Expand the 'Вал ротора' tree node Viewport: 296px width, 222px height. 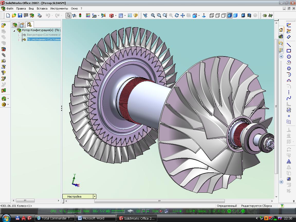click(x=19, y=35)
